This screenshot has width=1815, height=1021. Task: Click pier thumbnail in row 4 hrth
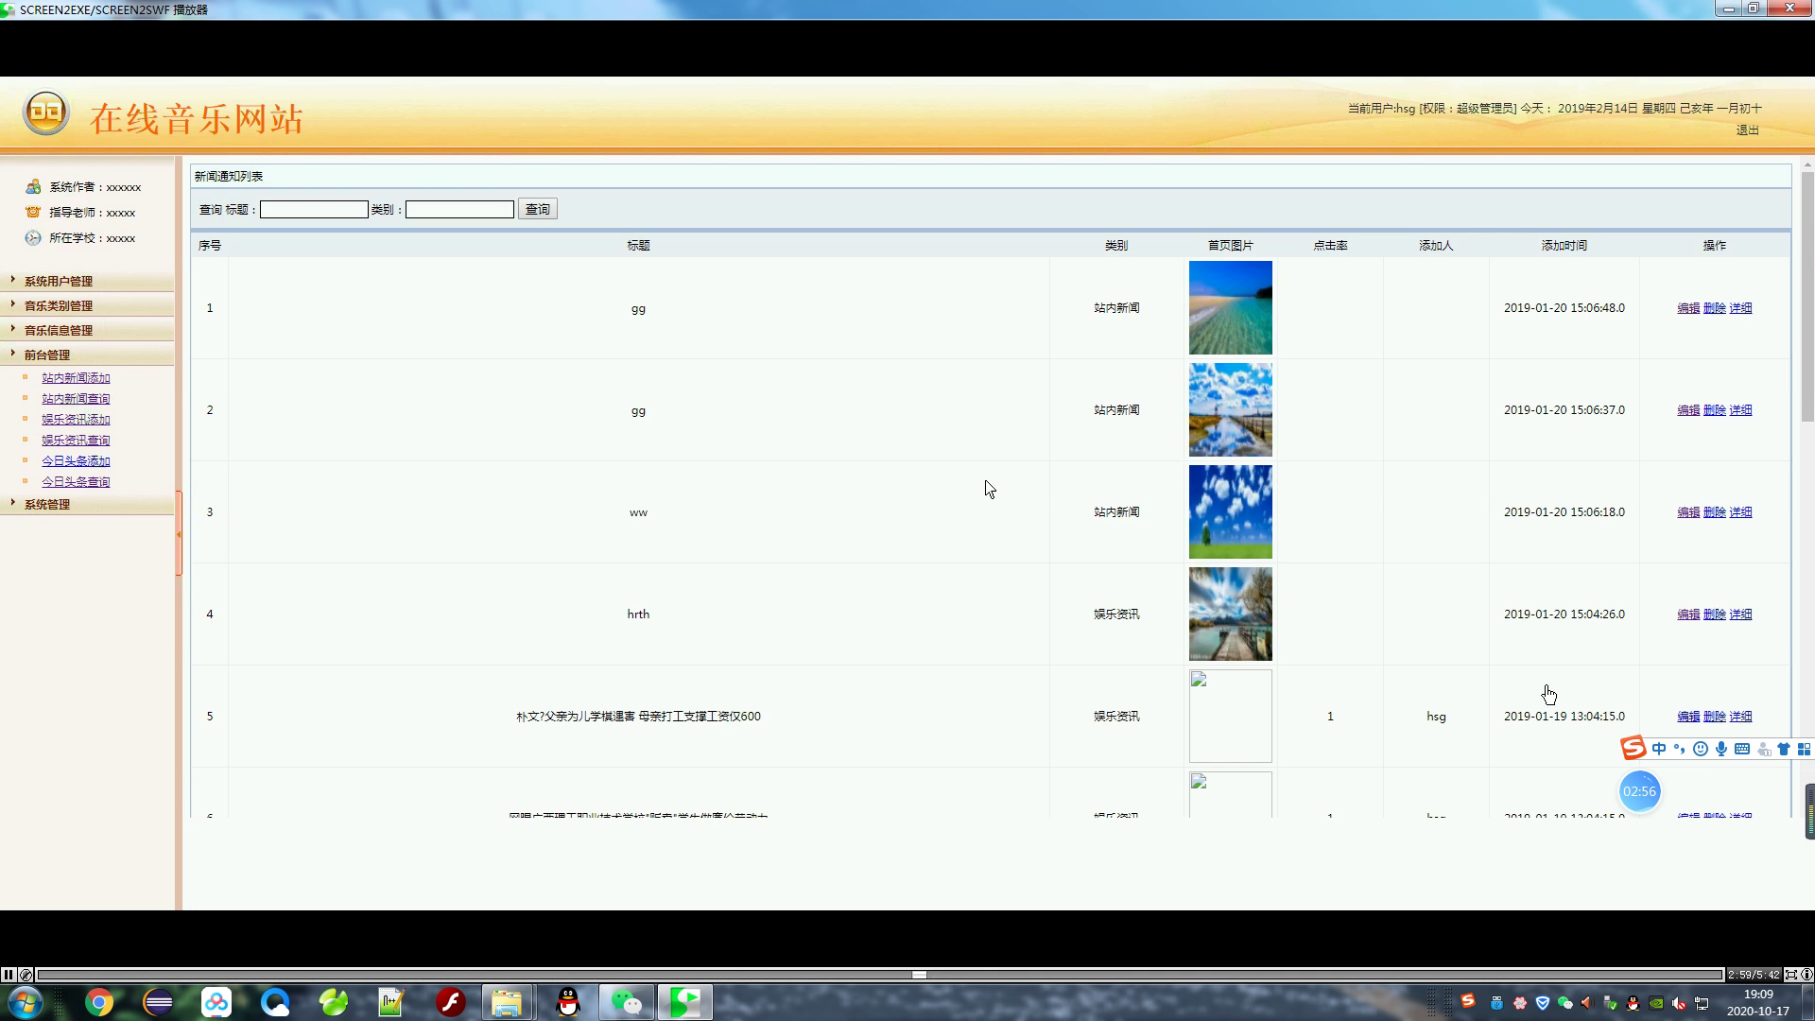[1230, 614]
